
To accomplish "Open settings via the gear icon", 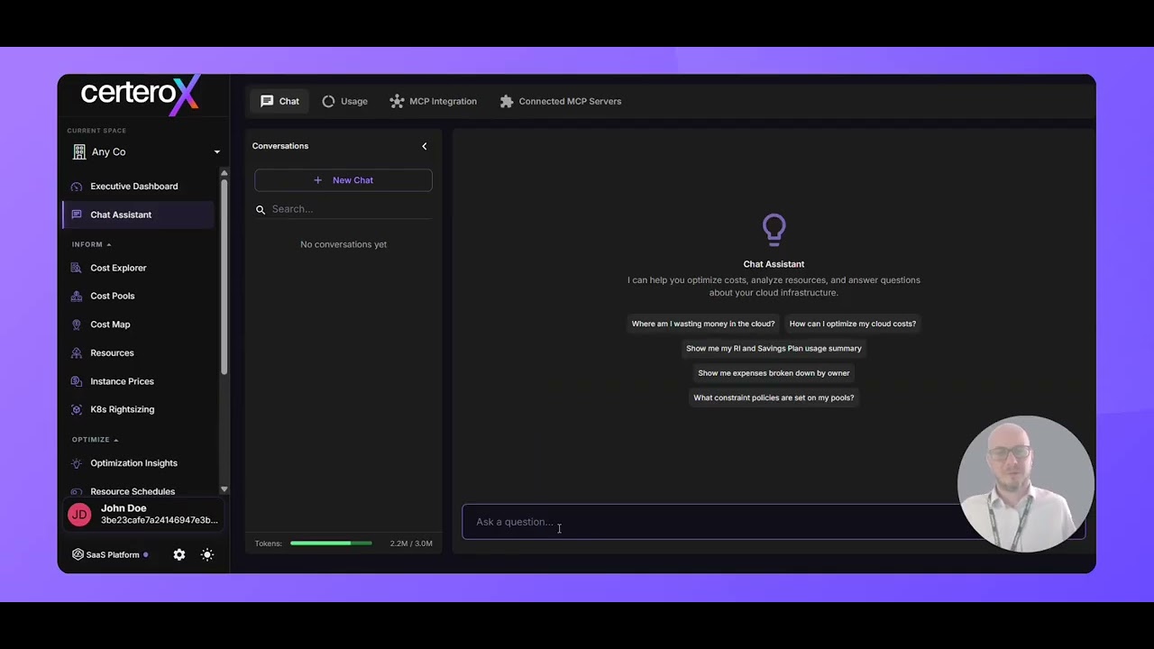I will coord(179,554).
